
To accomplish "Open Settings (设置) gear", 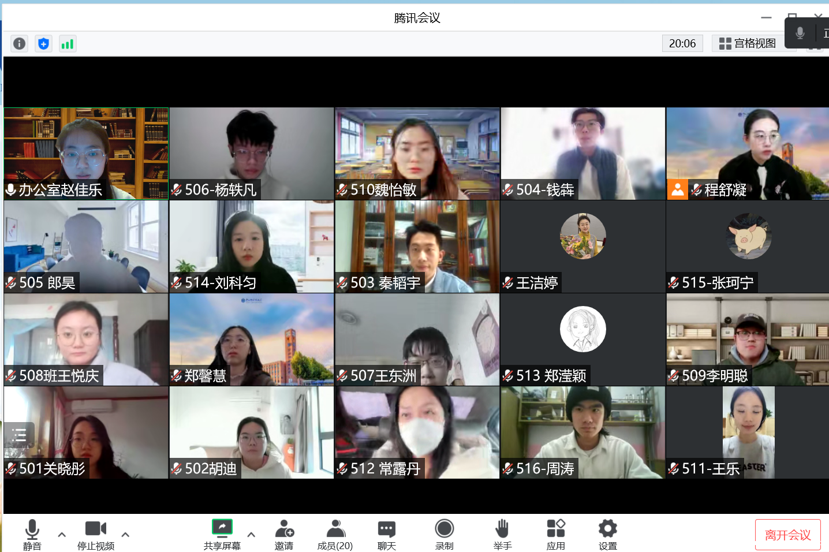I will (607, 535).
